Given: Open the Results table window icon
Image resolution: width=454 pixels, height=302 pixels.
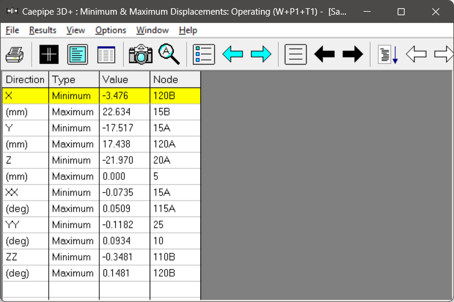Looking at the screenshot, I should pyautogui.click(x=106, y=55).
